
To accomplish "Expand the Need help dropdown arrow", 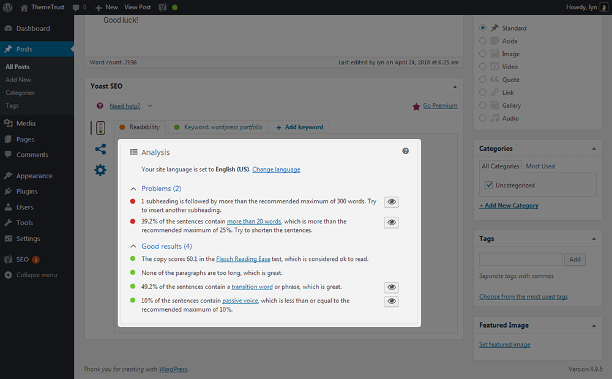I will click(x=150, y=106).
